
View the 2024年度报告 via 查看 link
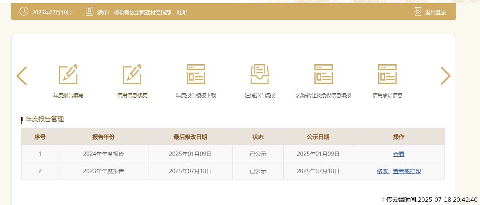point(399,154)
